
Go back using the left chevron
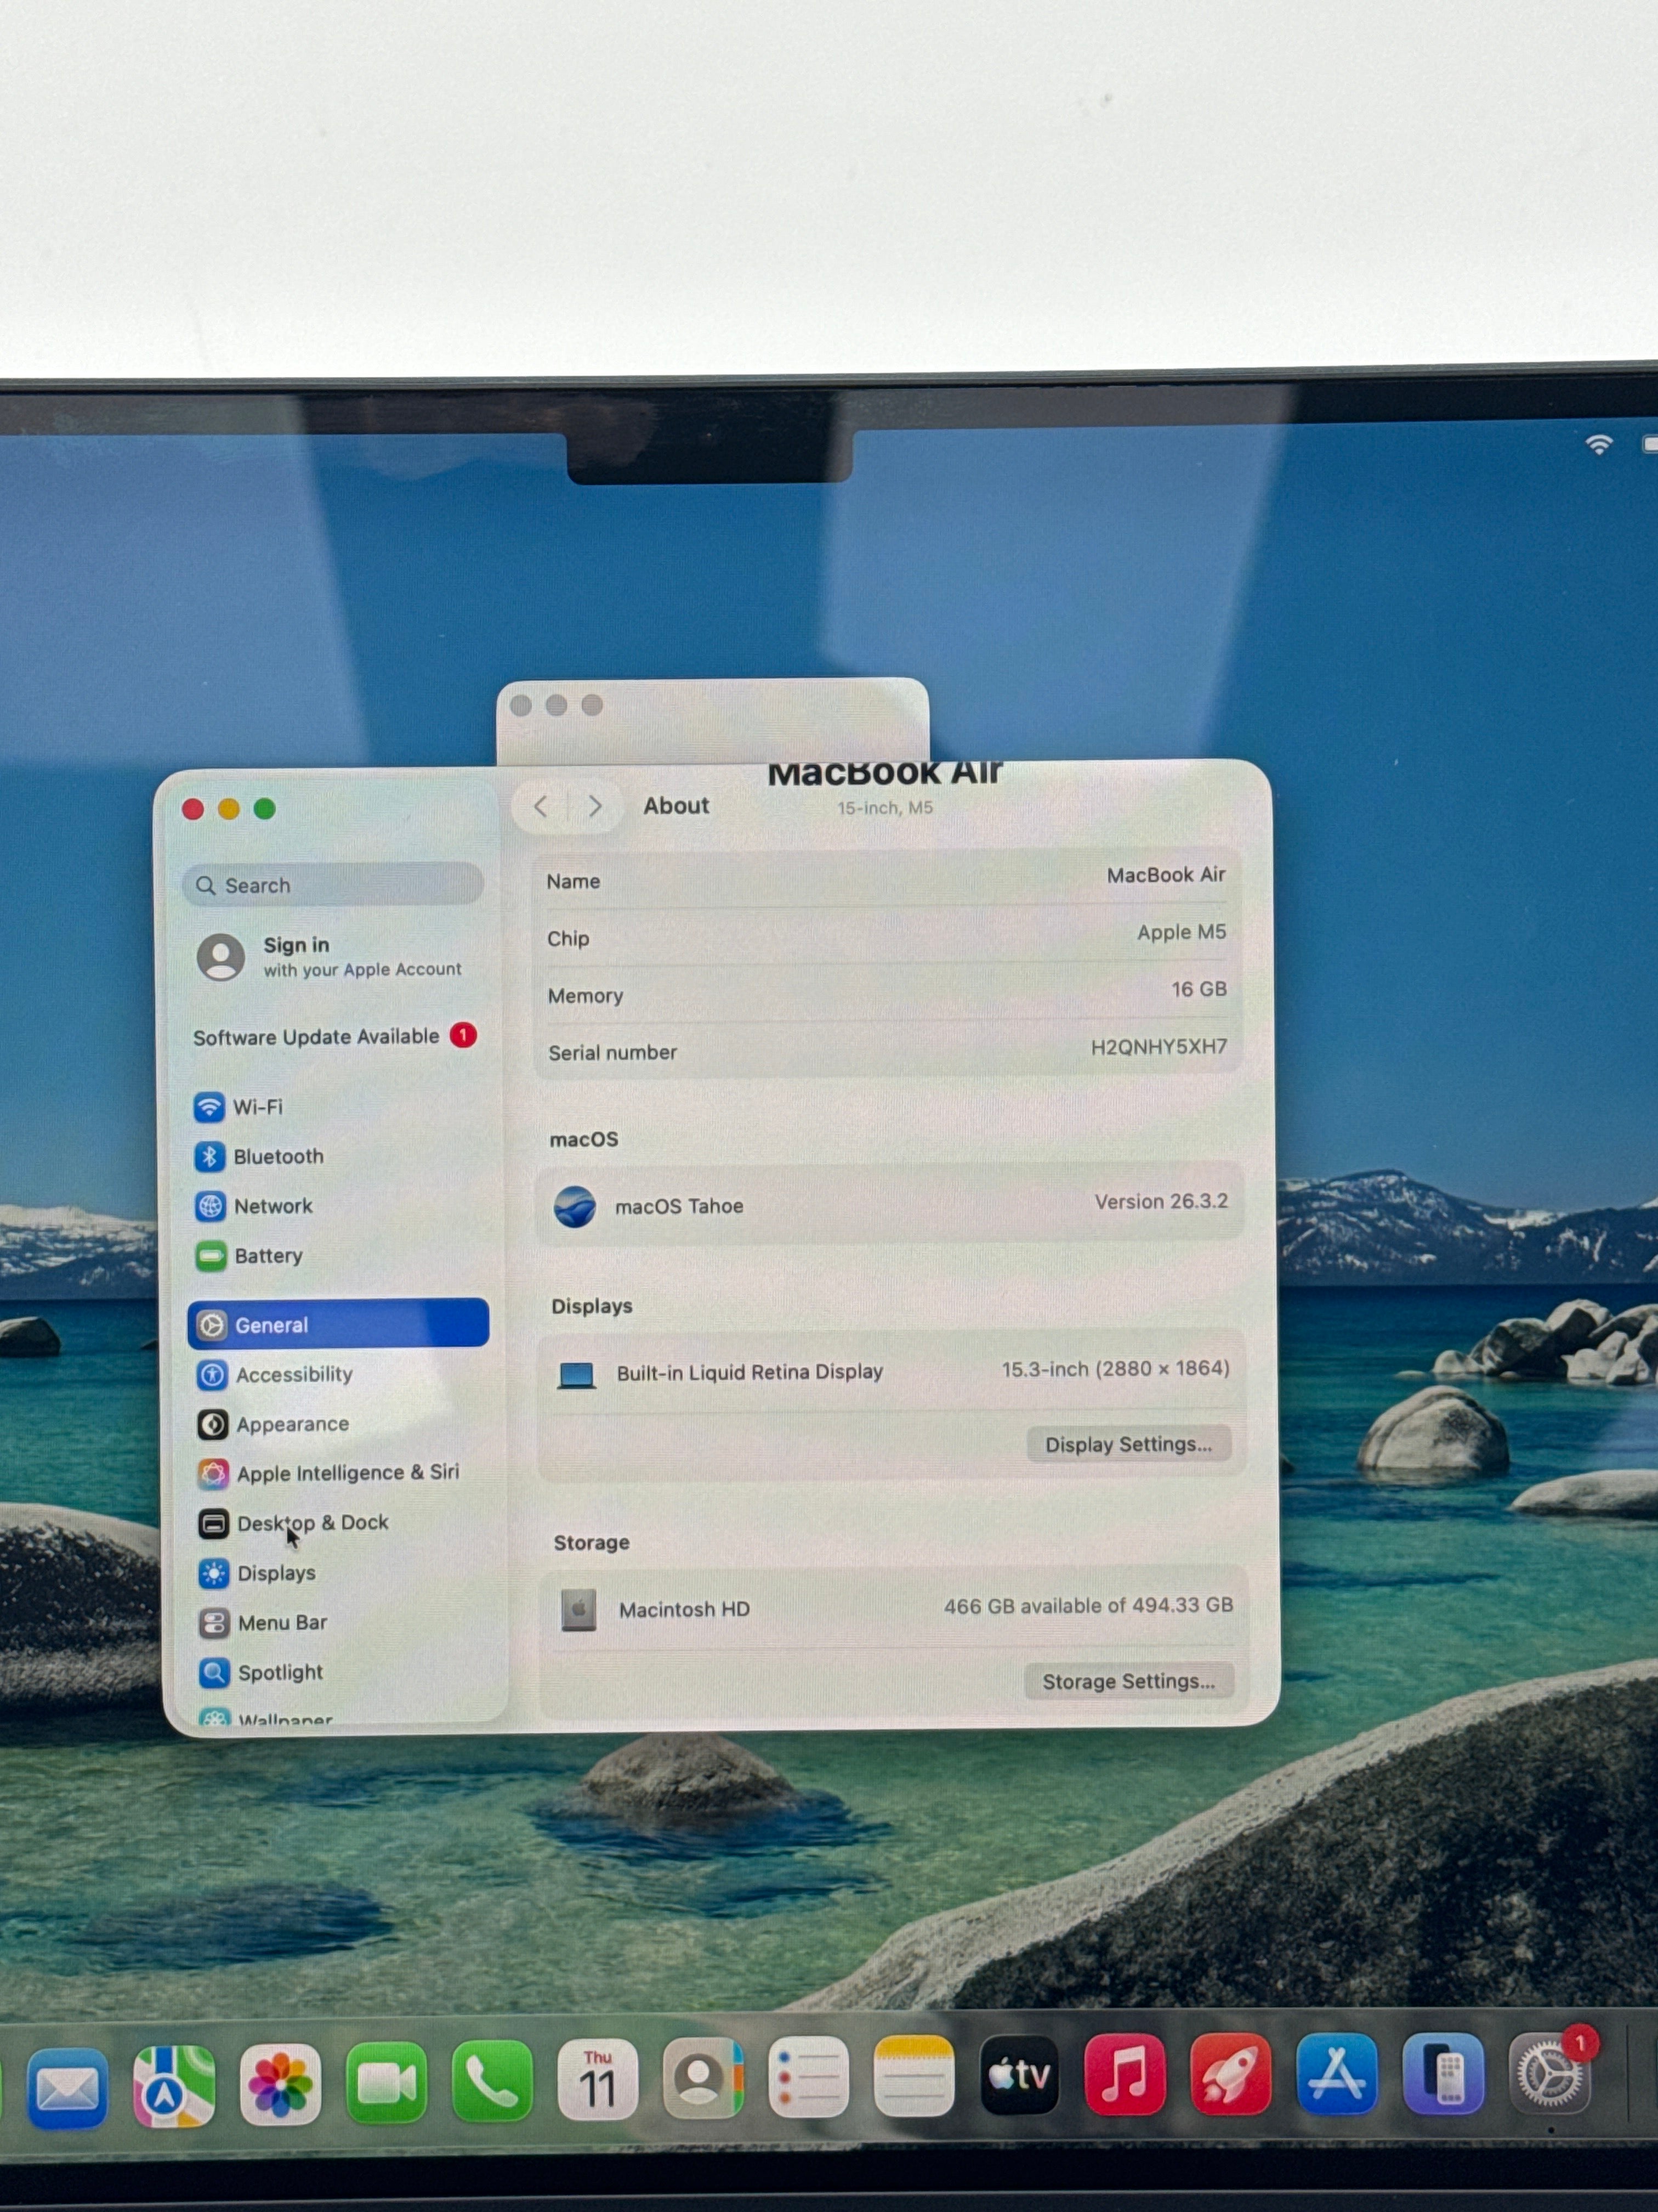tap(541, 806)
